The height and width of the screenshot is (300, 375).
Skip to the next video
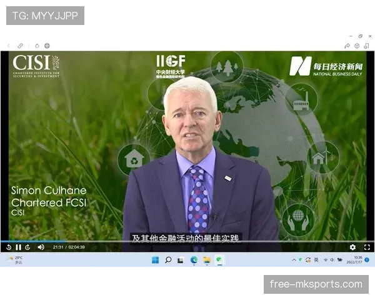[x=27, y=247]
